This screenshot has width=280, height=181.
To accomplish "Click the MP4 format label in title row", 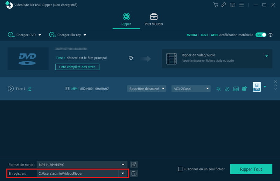I will pyautogui.click(x=74, y=89).
